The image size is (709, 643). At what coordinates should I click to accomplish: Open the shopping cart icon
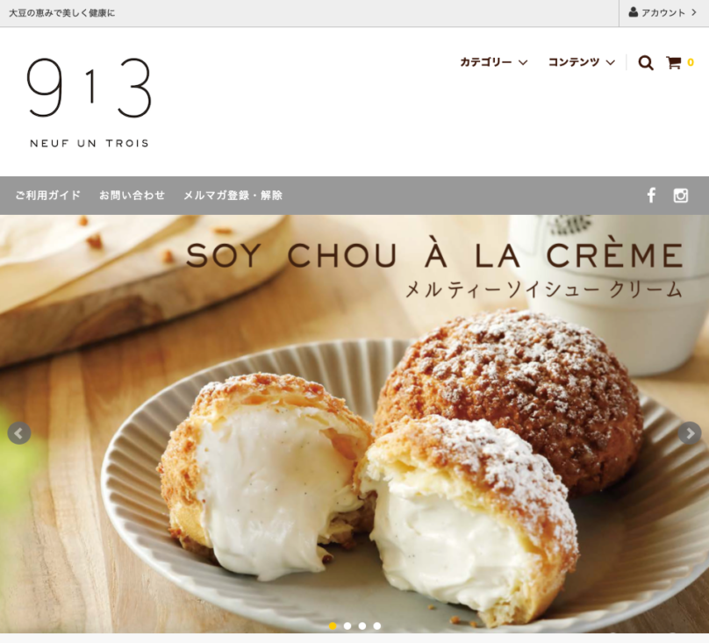(x=673, y=62)
